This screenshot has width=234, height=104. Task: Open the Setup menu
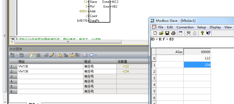(202, 27)
